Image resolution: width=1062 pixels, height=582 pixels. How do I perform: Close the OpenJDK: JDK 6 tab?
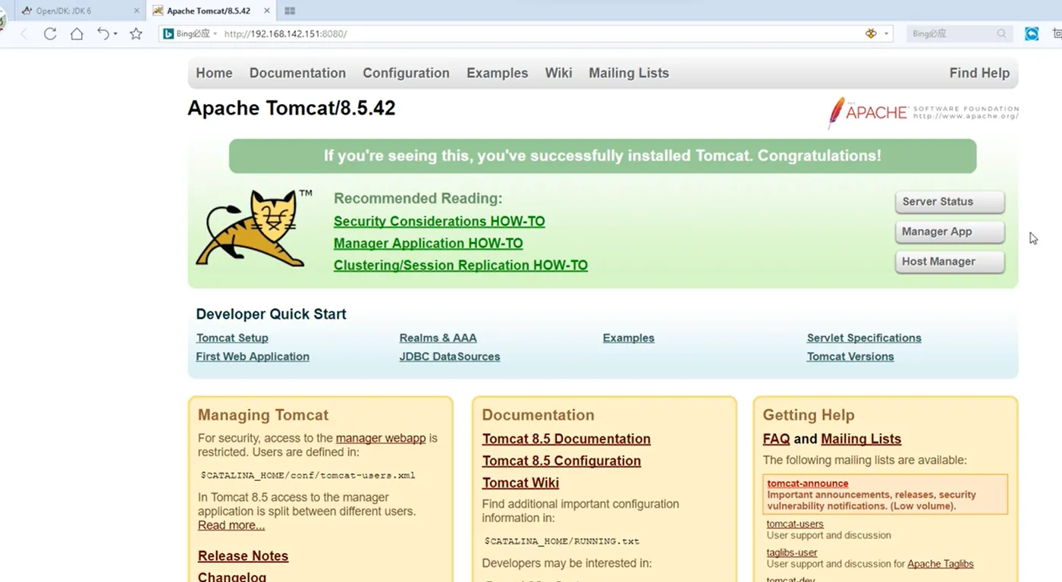[x=137, y=11]
